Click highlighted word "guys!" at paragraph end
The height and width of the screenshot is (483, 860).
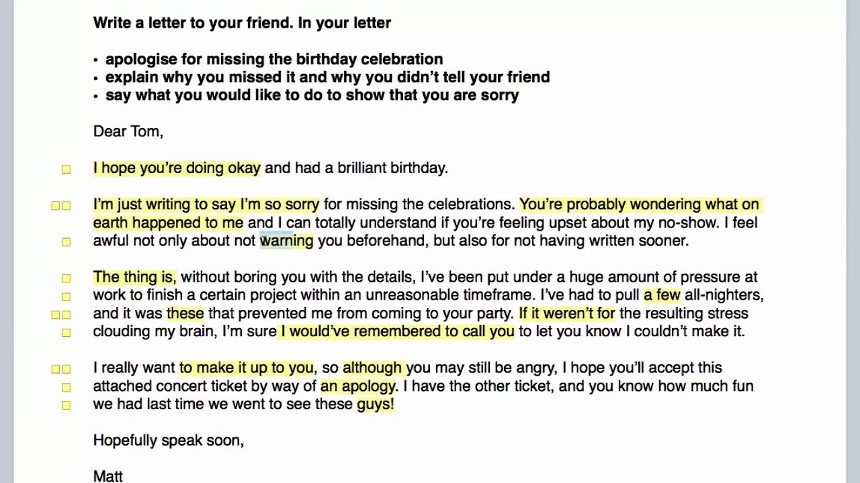click(x=375, y=404)
